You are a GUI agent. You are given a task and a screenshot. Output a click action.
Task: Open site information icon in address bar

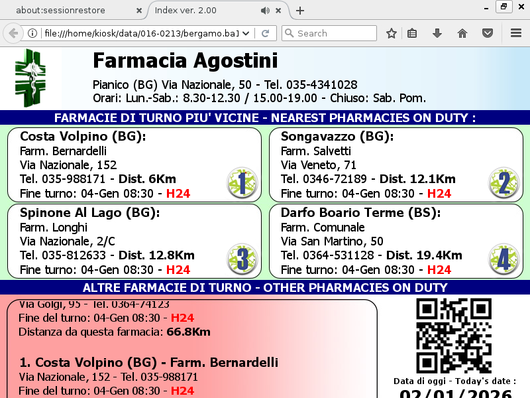(x=32, y=33)
